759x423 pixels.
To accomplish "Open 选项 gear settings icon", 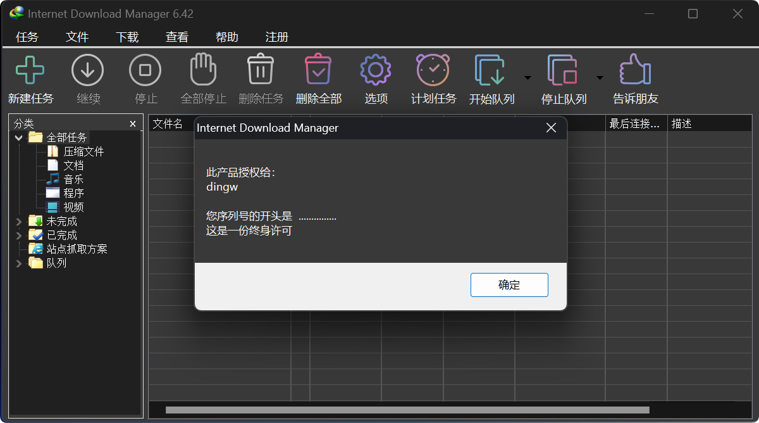I will (376, 70).
